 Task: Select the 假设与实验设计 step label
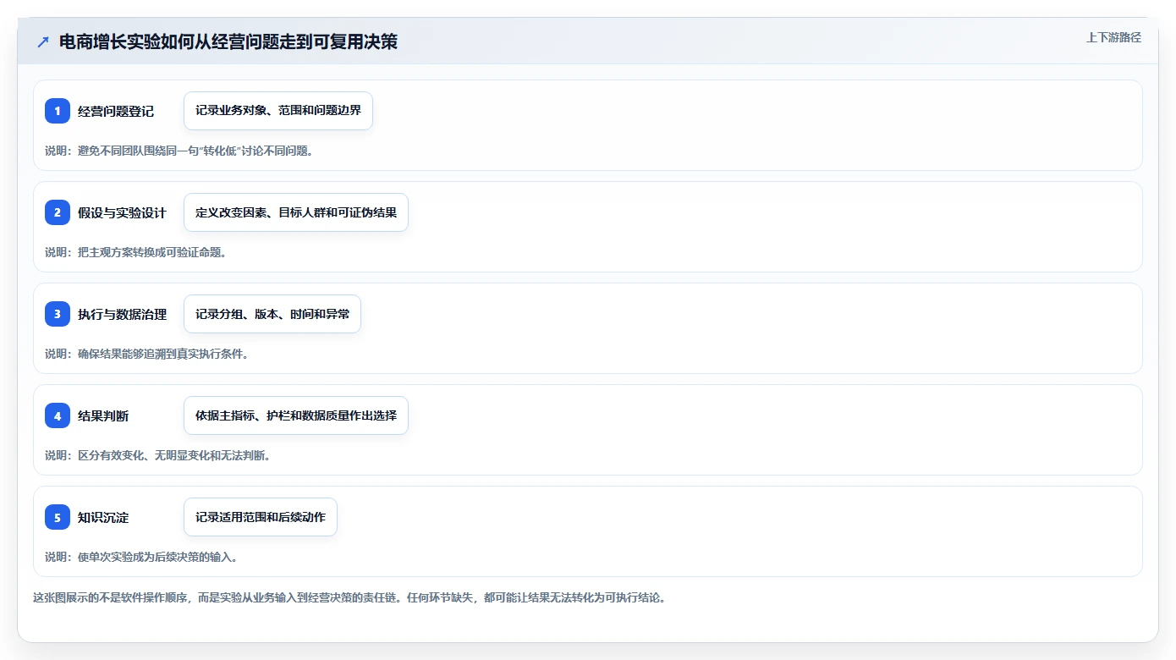tap(122, 212)
